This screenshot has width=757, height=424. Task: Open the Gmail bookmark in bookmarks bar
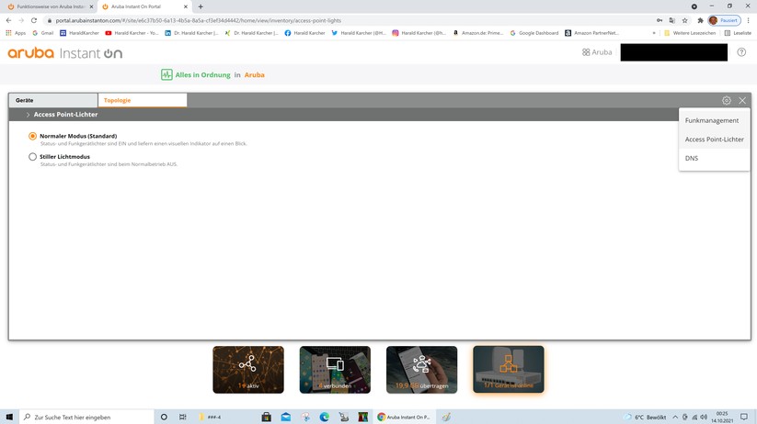point(42,33)
